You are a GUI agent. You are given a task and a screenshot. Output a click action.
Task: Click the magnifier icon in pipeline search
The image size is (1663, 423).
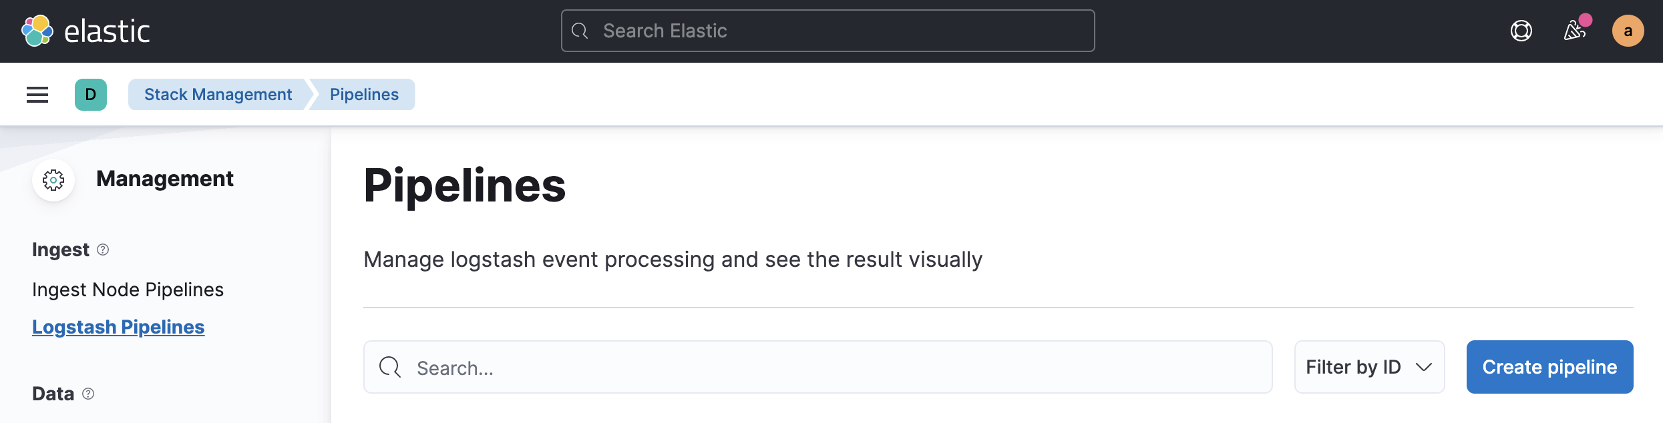coord(390,367)
